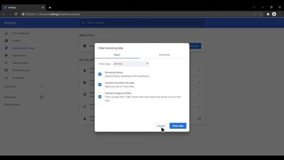
Task: Minimize the Chrome window
Action: click(263, 7)
